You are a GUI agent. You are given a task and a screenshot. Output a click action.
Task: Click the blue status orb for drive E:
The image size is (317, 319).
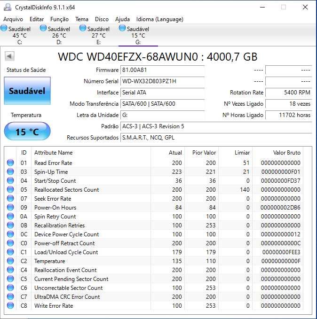click(82, 28)
